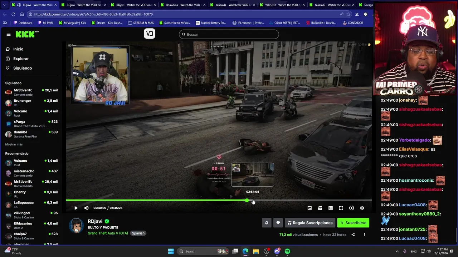The image size is (458, 257).
Task: Open Chanty in the Recomendado list
Action: (31, 194)
